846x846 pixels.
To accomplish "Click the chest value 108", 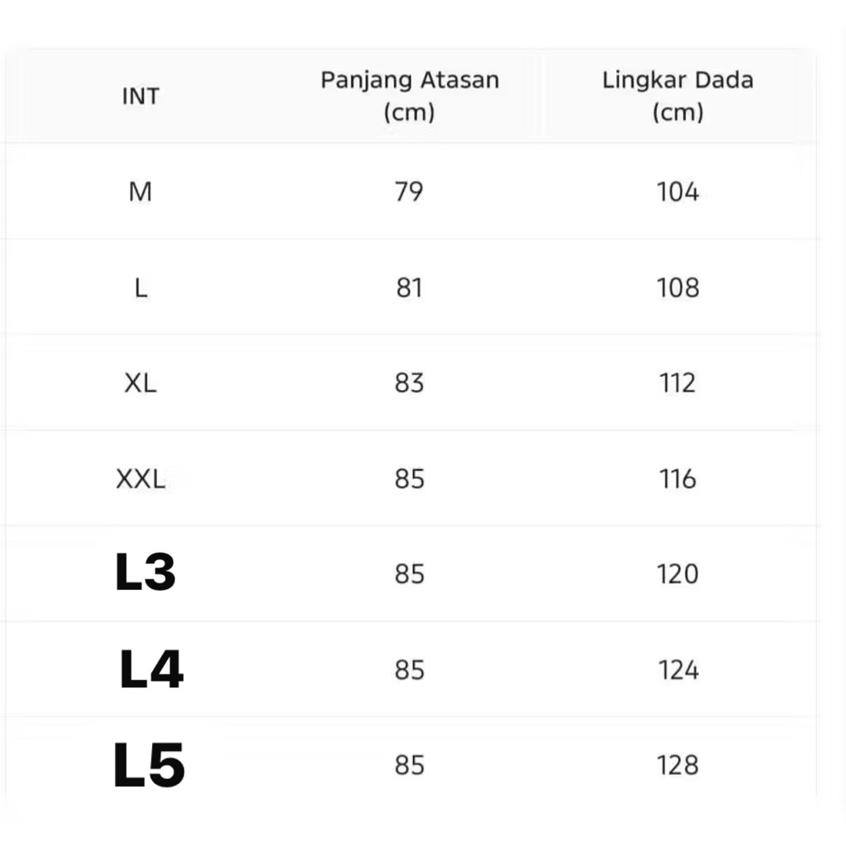I will pyautogui.click(x=677, y=288).
